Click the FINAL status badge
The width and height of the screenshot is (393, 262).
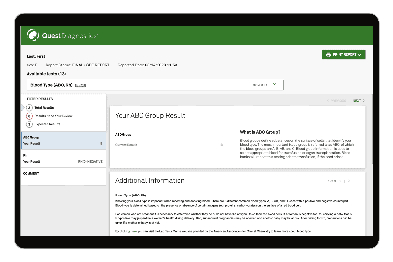tap(80, 85)
